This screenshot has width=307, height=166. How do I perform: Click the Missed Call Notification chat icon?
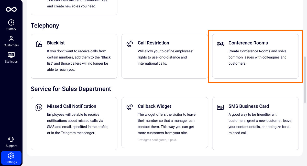[39, 107]
